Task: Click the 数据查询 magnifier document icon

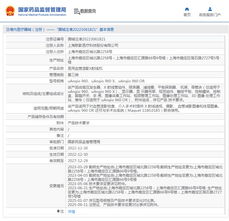Action: tap(77, 11)
